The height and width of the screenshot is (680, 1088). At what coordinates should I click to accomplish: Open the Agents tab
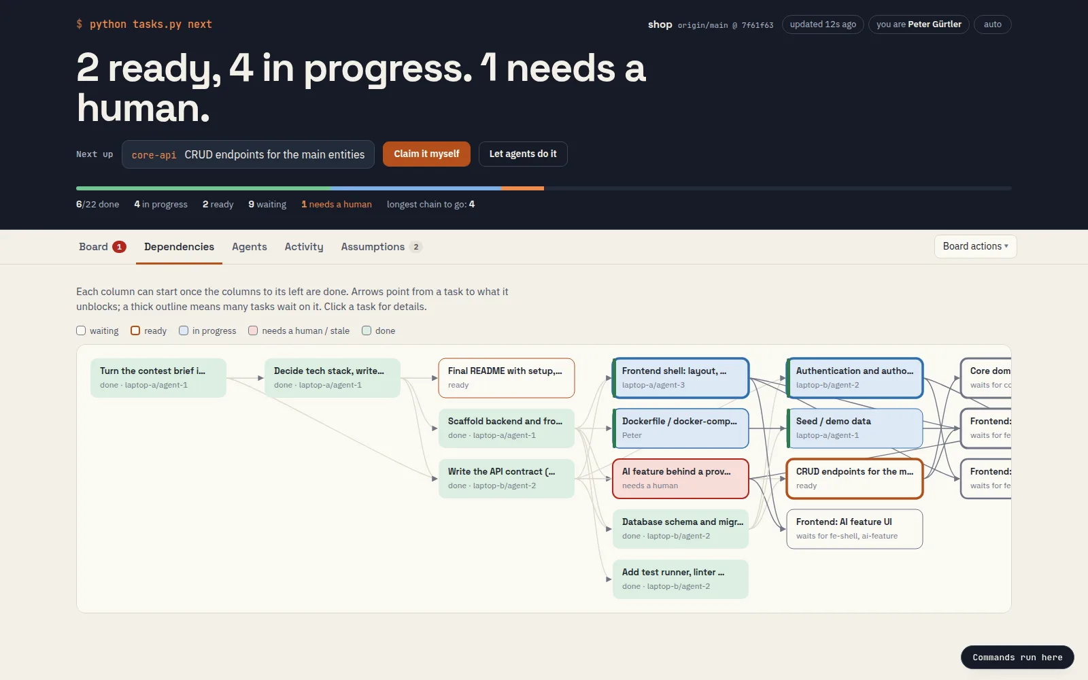pos(249,247)
